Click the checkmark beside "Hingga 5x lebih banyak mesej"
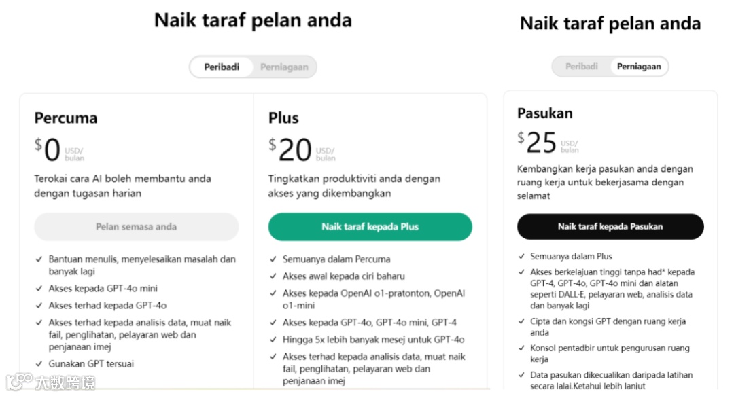This screenshot has height=396, width=734. point(273,340)
